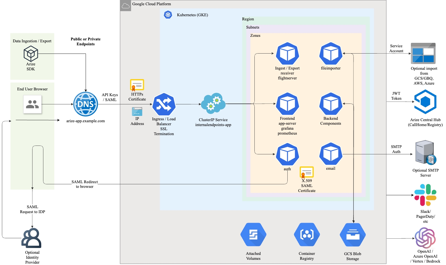Click the Attached Volumes icon

tap(253, 235)
